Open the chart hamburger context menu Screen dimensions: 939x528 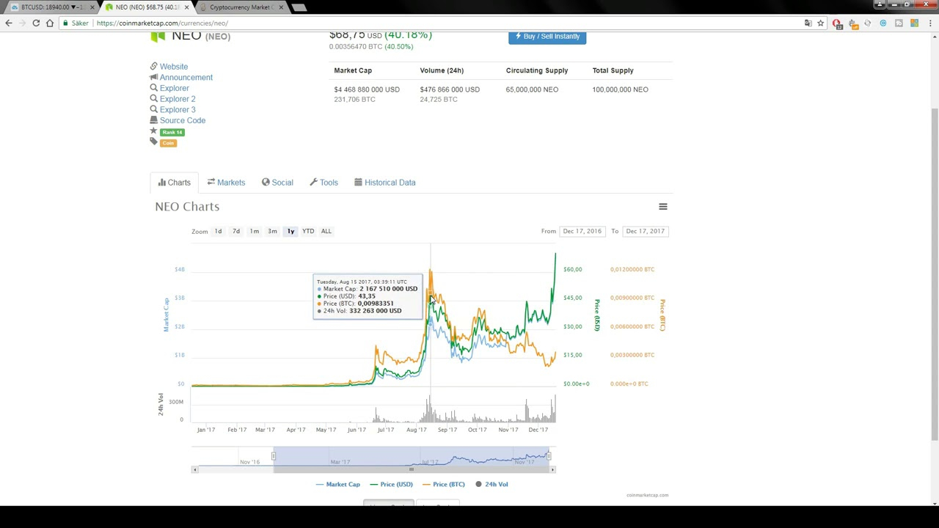point(663,207)
